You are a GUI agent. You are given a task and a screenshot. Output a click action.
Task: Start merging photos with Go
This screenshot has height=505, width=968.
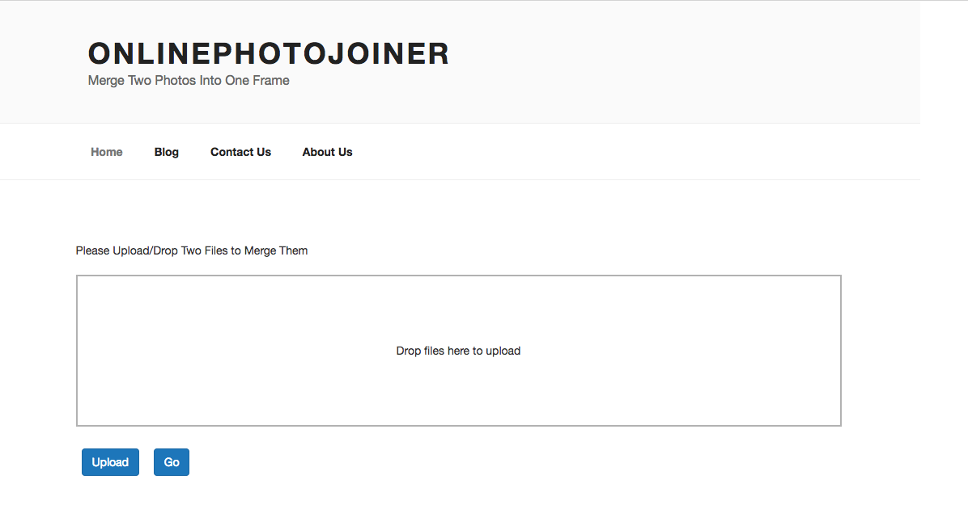[172, 462]
